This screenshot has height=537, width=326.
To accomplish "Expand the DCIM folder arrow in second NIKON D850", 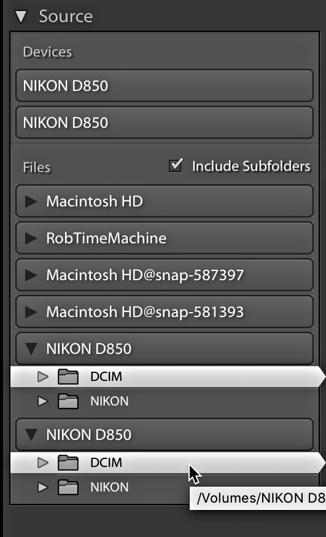I will point(43,463).
